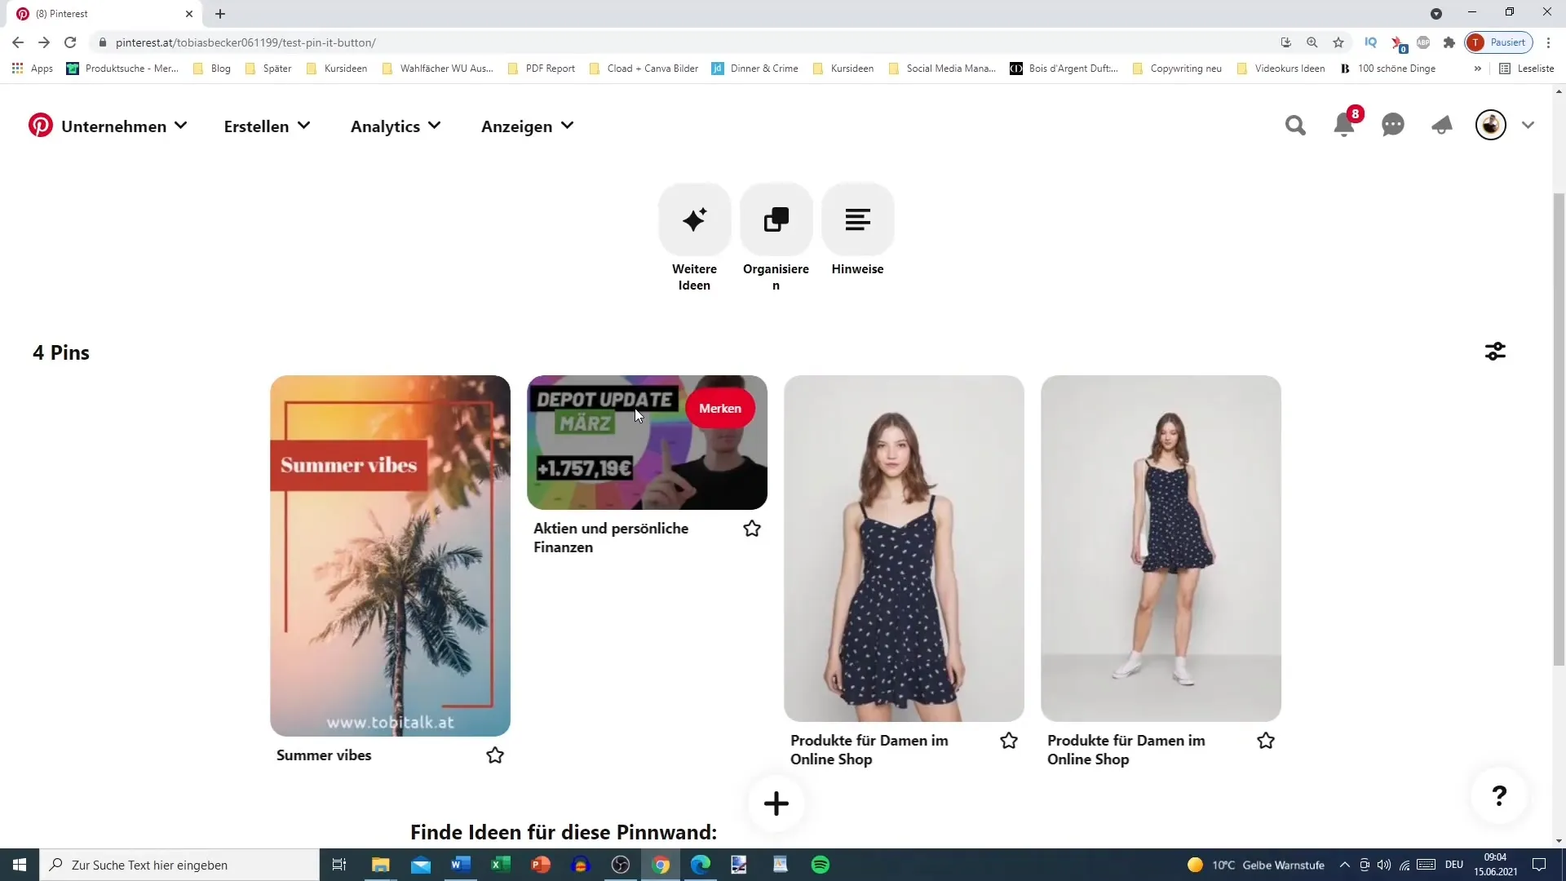Toggle save star on Aktien pin
1566x881 pixels.
click(753, 528)
